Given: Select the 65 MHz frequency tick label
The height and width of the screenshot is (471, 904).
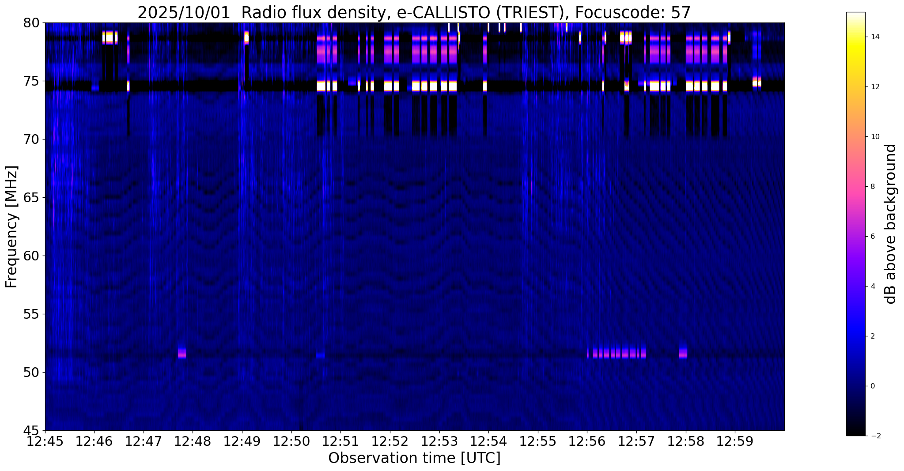Looking at the screenshot, I should pos(31,198).
